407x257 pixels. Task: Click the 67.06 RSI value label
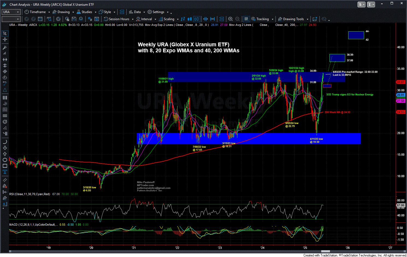coord(400,205)
